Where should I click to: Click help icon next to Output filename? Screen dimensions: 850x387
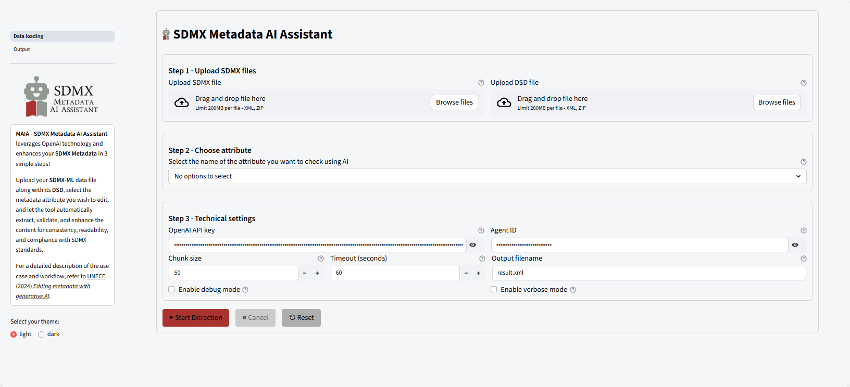coord(803,259)
